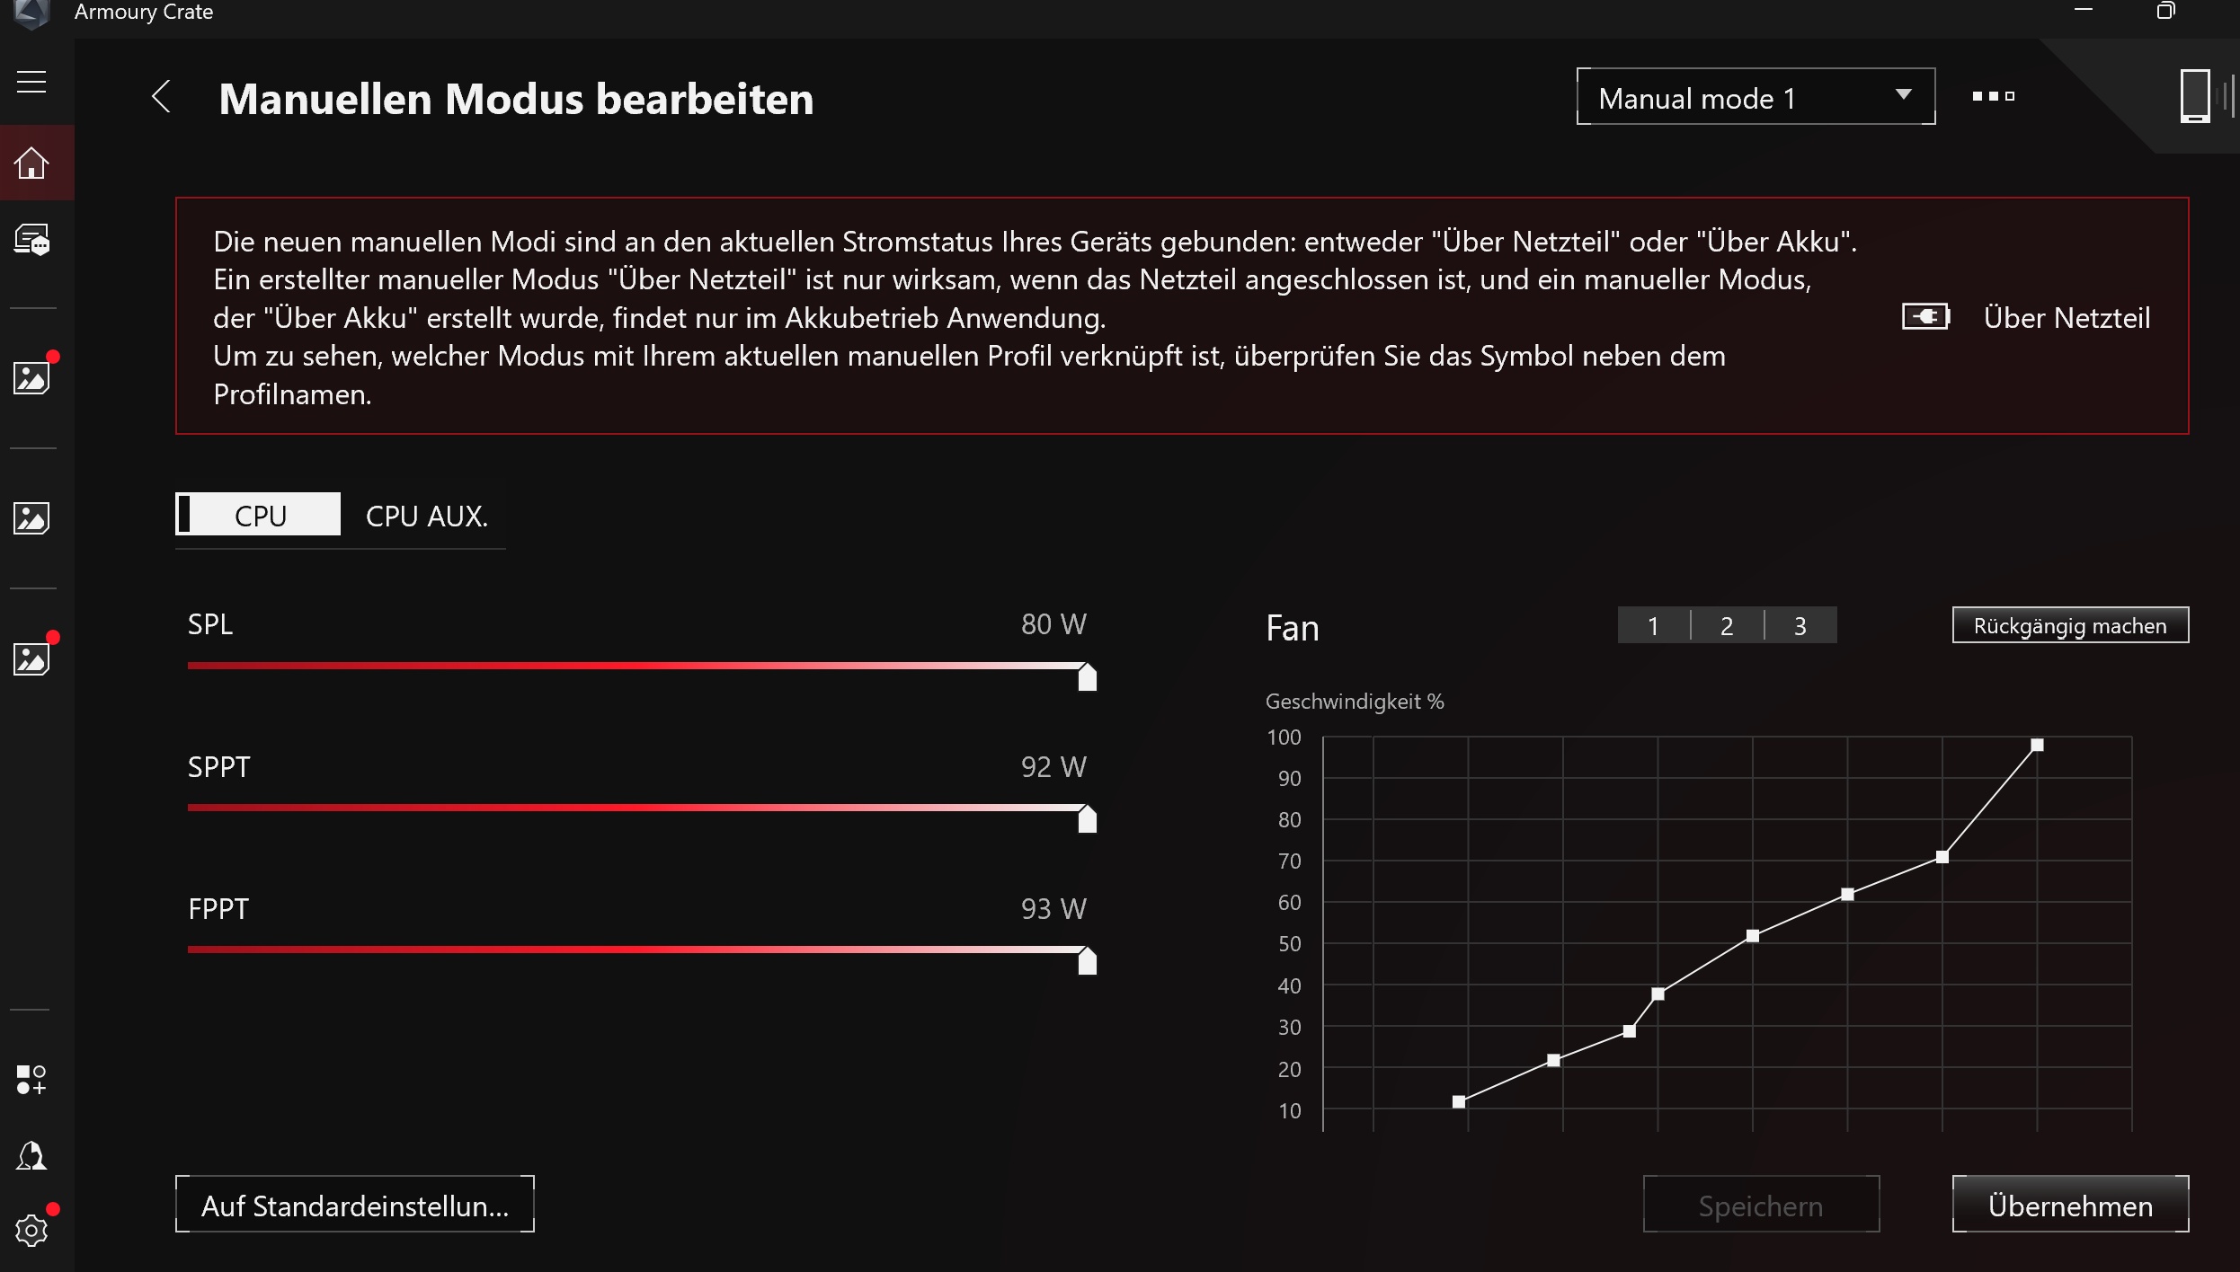Click the Übernehmen button
This screenshot has width=2240, height=1272.
pyautogui.click(x=2070, y=1205)
